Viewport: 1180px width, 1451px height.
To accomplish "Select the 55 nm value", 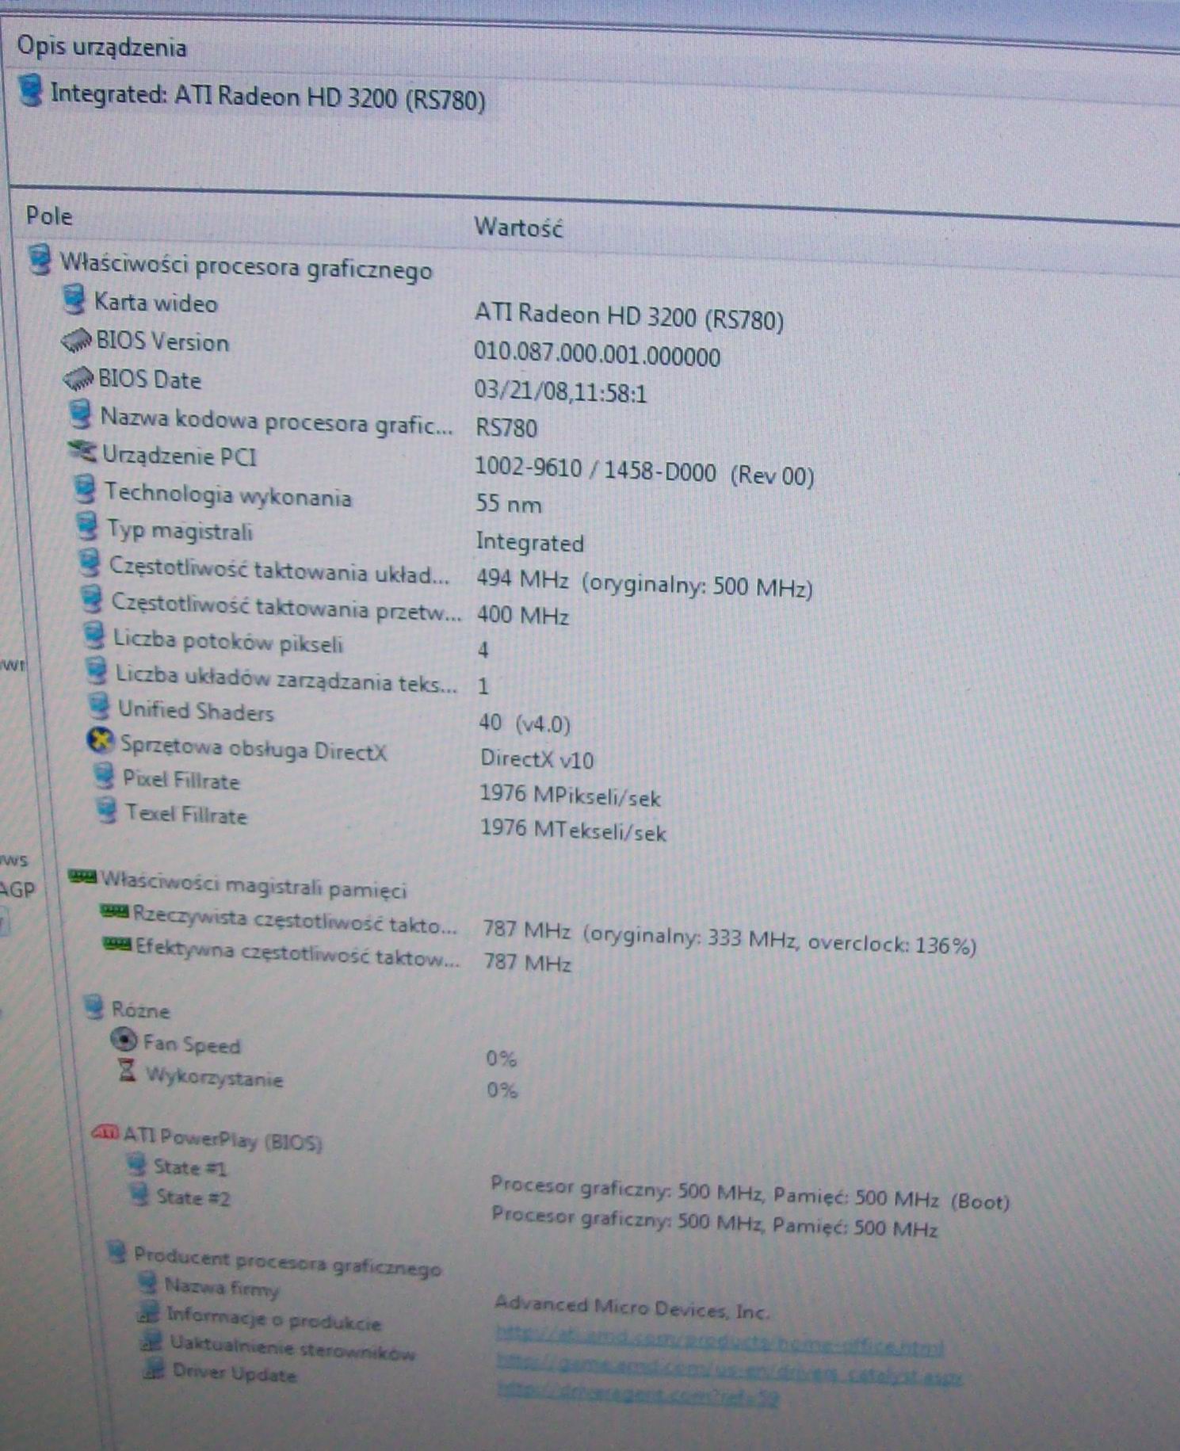I will [509, 504].
